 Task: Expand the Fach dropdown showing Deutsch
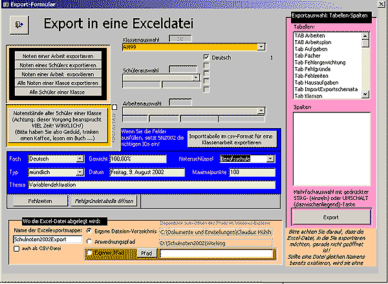[x=80, y=158]
